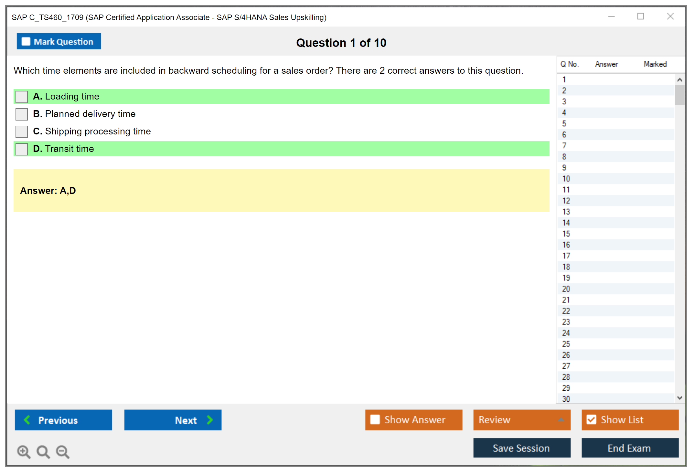Viewport: 695px width, 475px height.
Task: Select the Shipping processing time checkbox
Action: coord(22,132)
